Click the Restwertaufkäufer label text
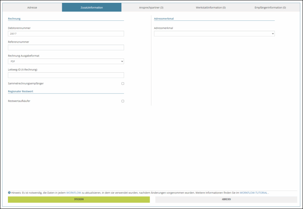Viewport: 303px width, 209px height. (19, 101)
